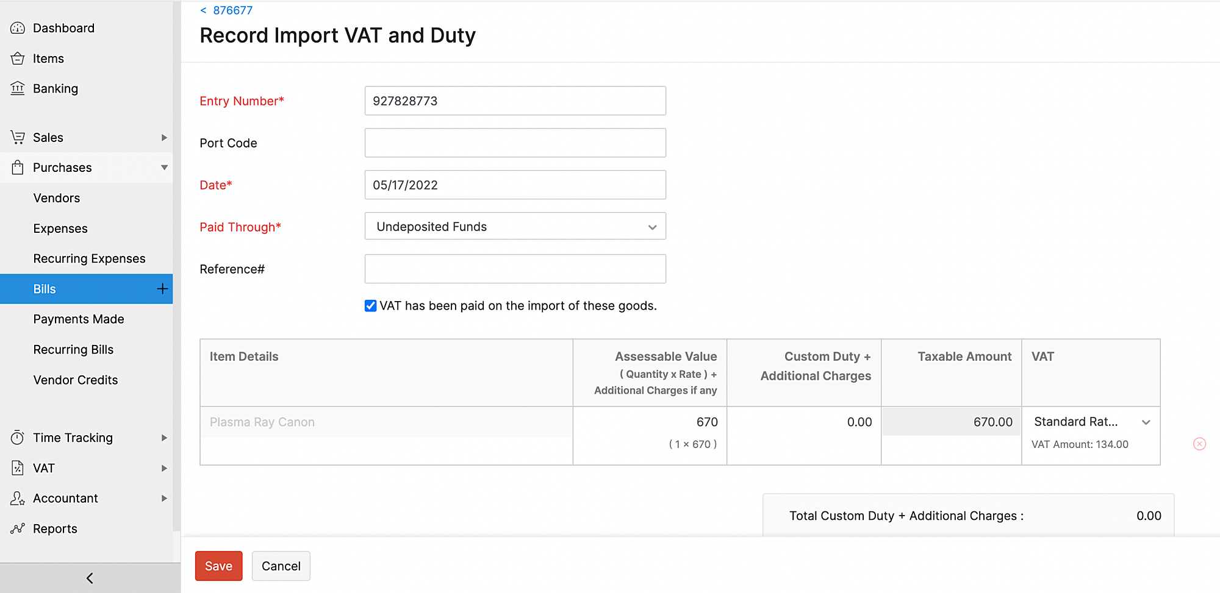1220x593 pixels.
Task: Select Payments Made in sidebar
Action: (x=78, y=319)
